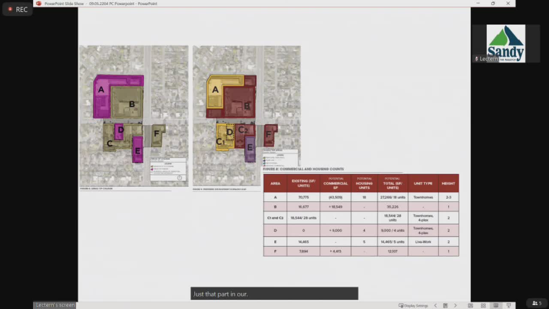This screenshot has height=309, width=549.
Task: Click the lightning bolt icon beside Lectern
Action: pyautogui.click(x=476, y=59)
